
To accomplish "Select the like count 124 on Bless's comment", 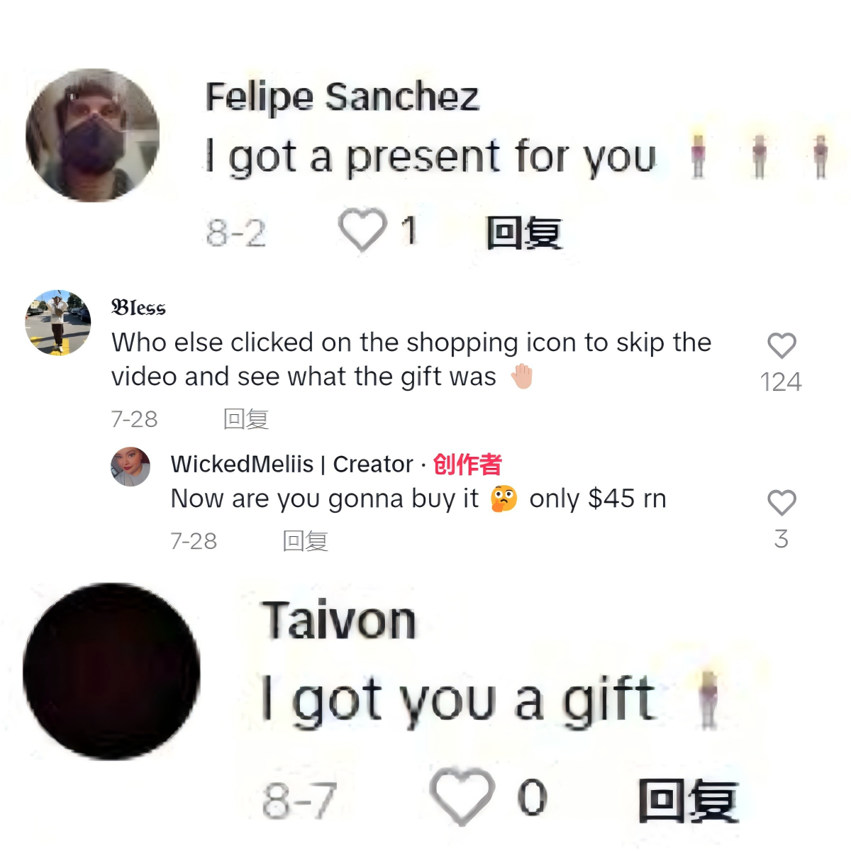I will 782,382.
